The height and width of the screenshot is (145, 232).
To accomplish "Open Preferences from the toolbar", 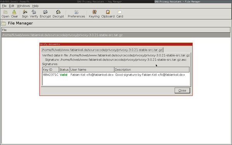I will point(76,14).
